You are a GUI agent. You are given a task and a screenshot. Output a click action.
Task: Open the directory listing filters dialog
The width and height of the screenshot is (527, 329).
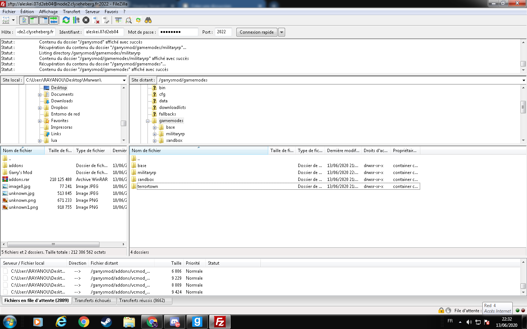coord(118,20)
